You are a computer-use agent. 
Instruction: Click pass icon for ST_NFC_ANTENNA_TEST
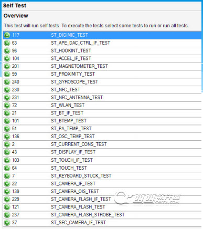[x=7, y=98]
